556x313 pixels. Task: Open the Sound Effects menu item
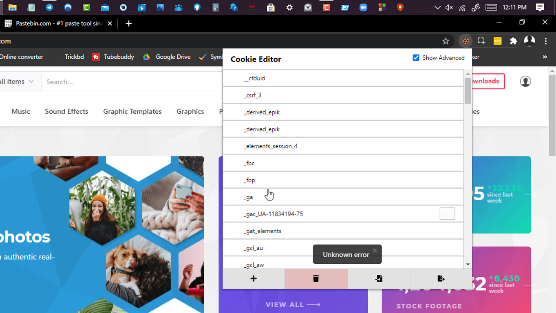click(x=66, y=111)
